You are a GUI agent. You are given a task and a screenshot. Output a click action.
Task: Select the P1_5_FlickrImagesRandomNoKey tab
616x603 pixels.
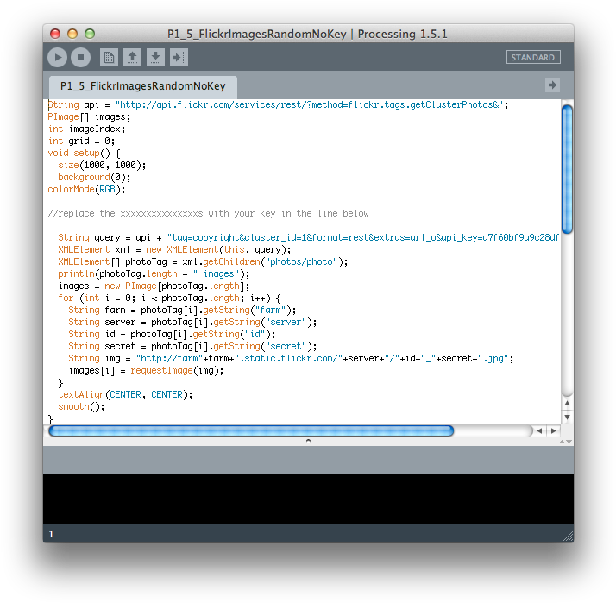[x=143, y=86]
